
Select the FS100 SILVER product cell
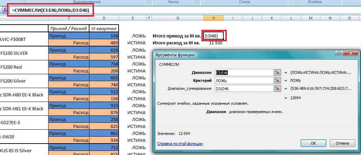click(24, 53)
